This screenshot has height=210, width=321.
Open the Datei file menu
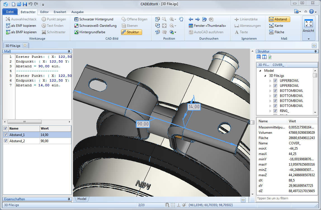[10, 12]
